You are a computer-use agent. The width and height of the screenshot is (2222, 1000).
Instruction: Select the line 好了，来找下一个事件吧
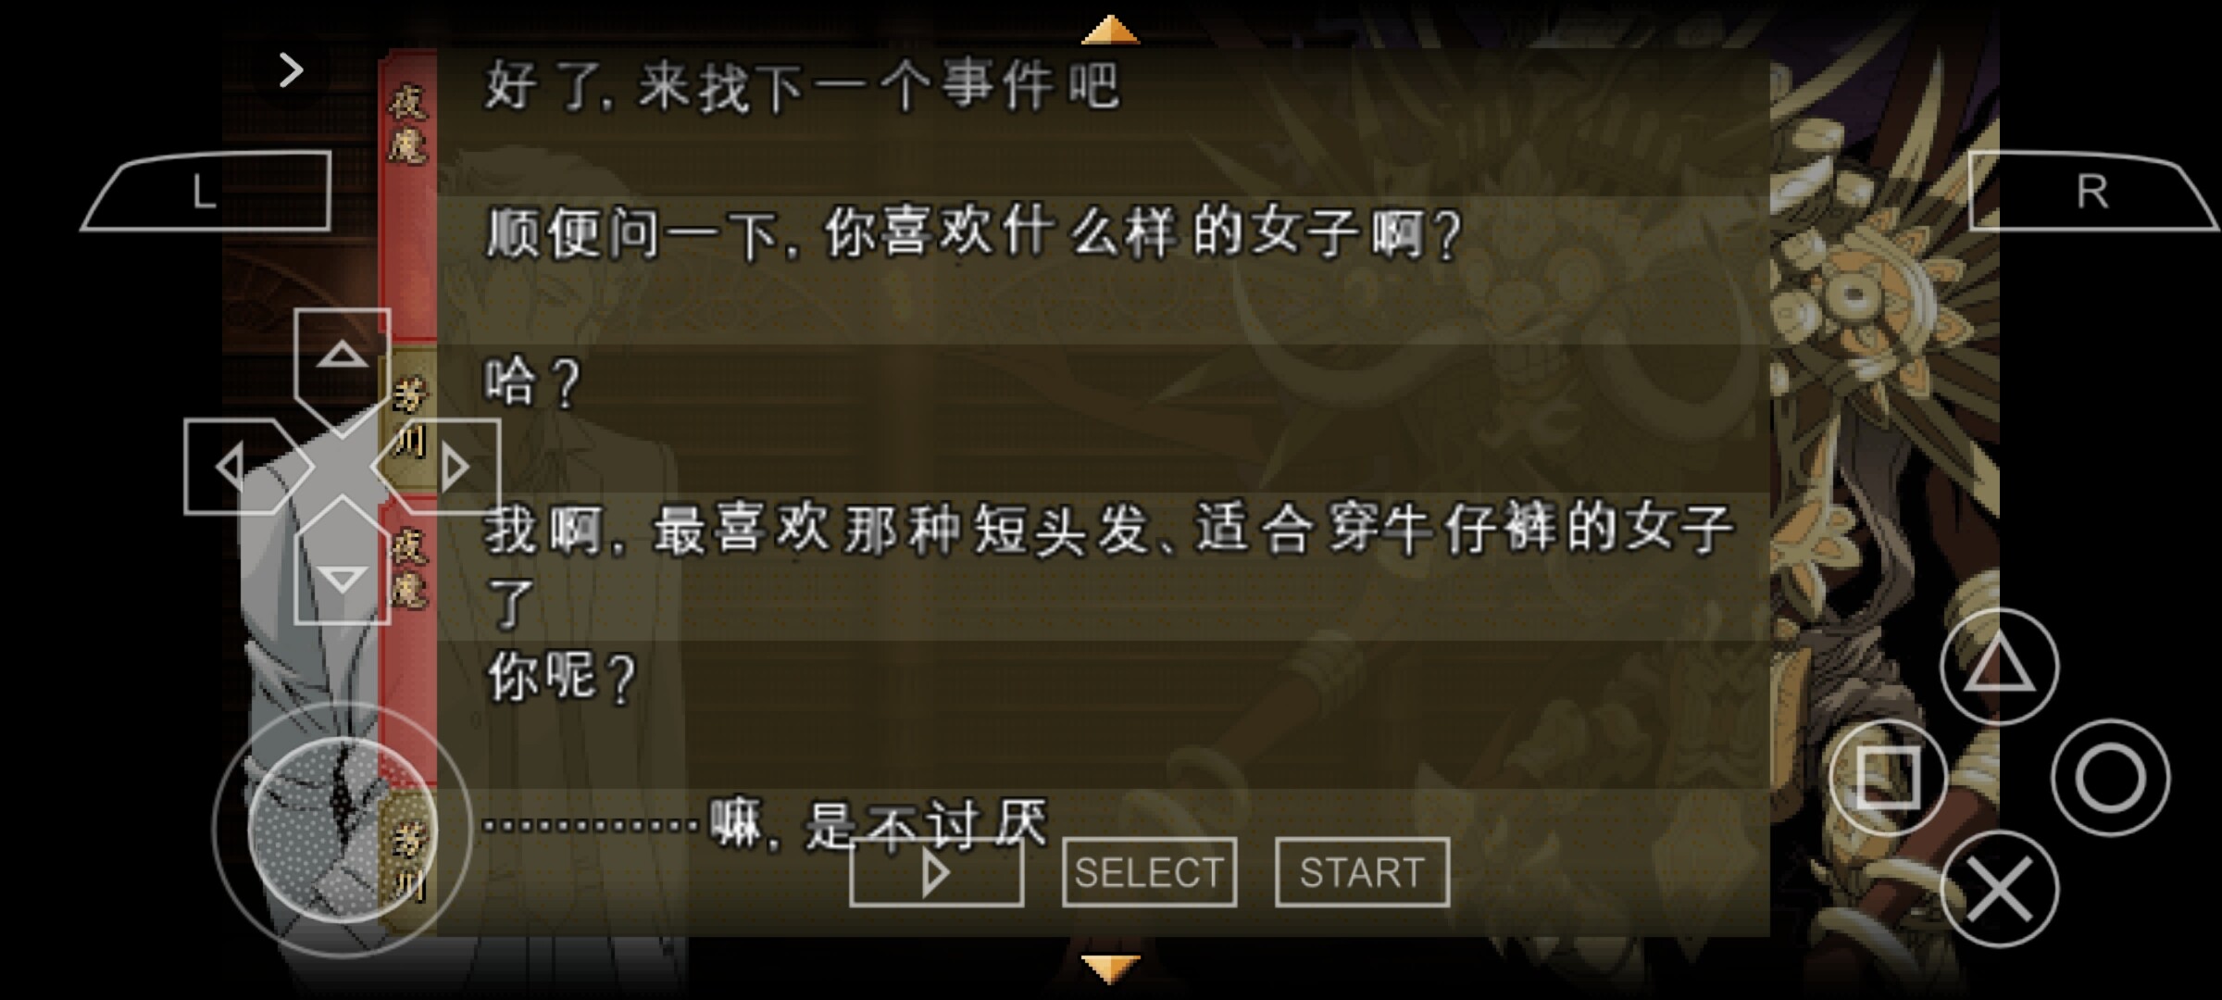pos(803,86)
